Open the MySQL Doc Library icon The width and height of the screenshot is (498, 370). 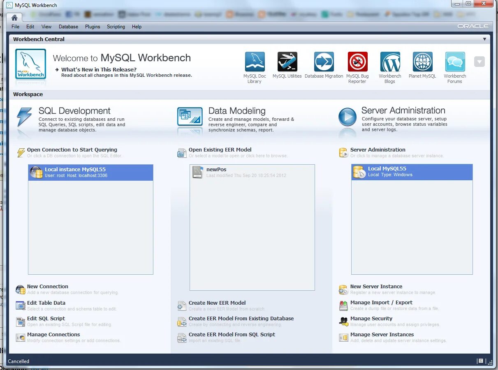point(255,62)
